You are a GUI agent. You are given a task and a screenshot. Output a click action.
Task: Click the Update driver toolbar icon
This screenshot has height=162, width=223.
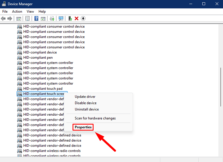click(x=52, y=18)
